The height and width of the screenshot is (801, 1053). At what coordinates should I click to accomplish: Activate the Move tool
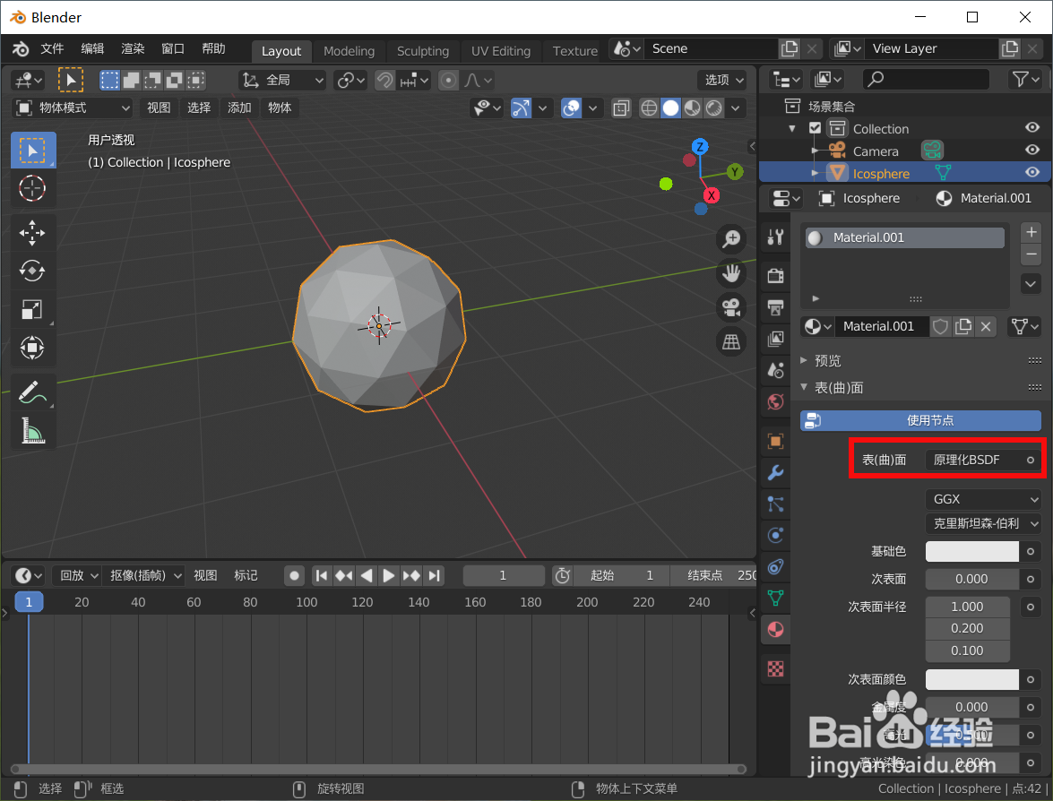tap(33, 233)
